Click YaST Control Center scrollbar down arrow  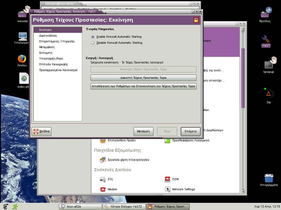point(243,191)
